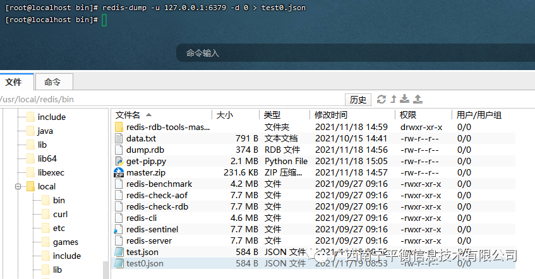Select the games folder in tree

click(66, 242)
